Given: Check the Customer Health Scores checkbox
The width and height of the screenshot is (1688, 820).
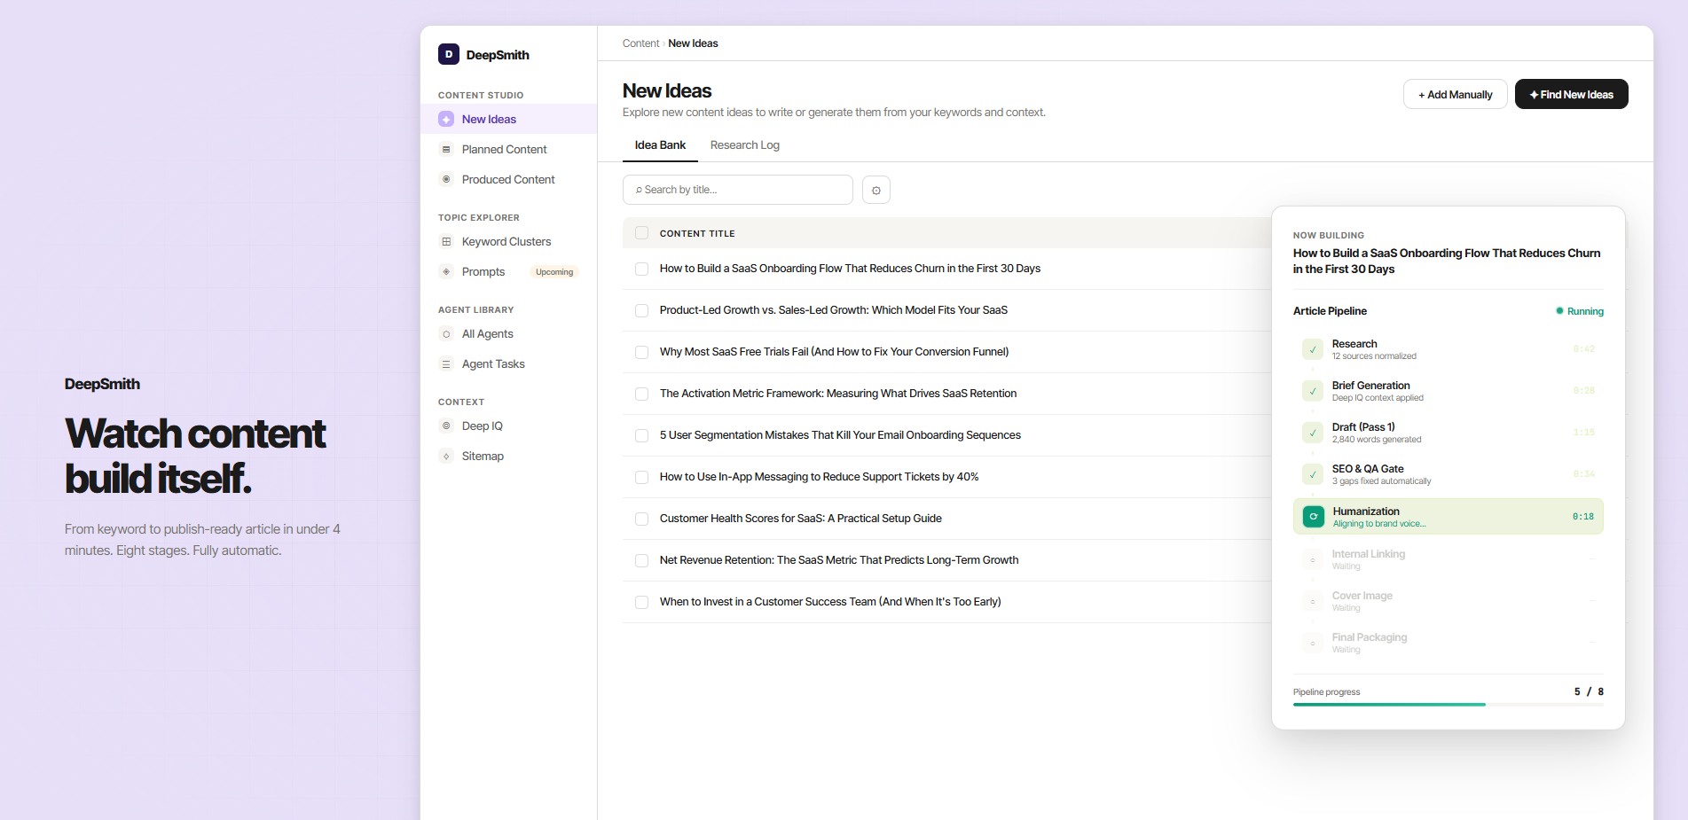Looking at the screenshot, I should pyautogui.click(x=641, y=519).
